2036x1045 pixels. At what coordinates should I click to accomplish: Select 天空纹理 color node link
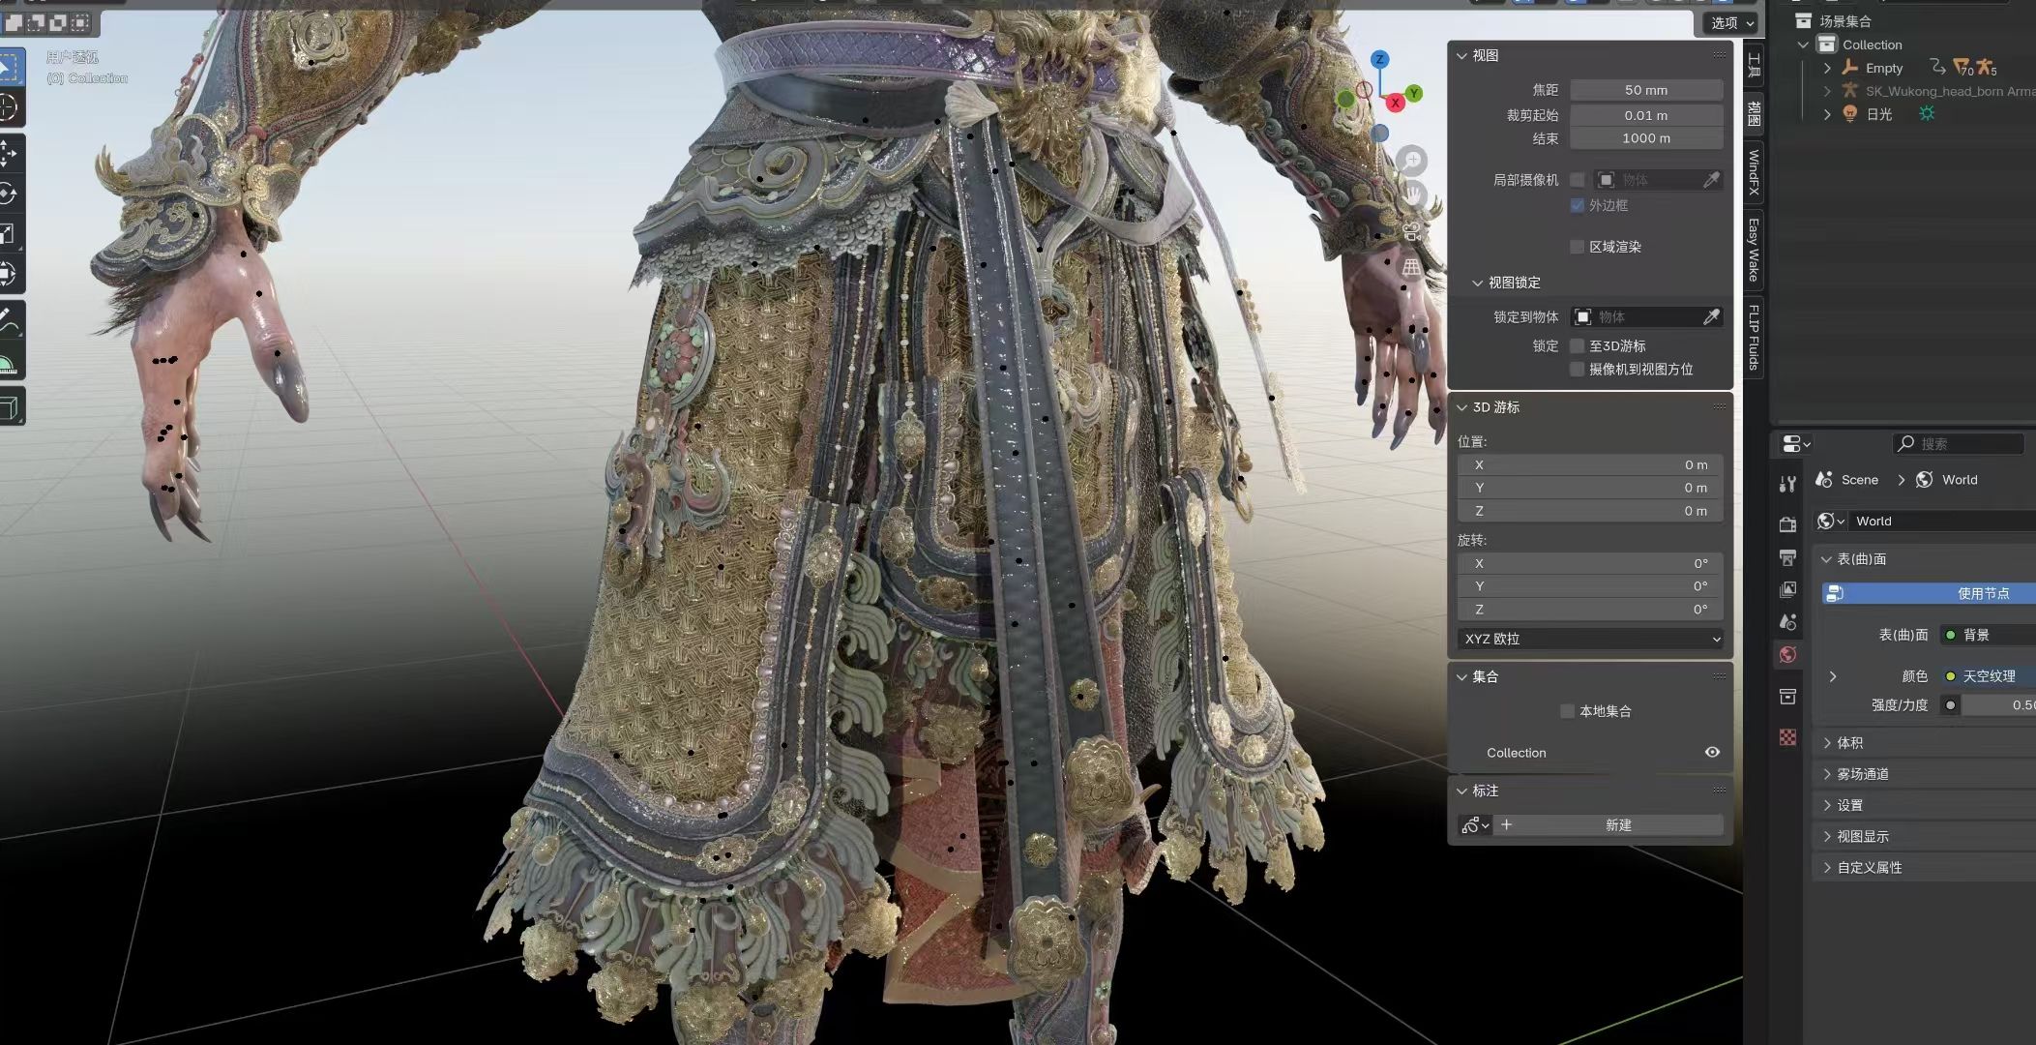1989,676
